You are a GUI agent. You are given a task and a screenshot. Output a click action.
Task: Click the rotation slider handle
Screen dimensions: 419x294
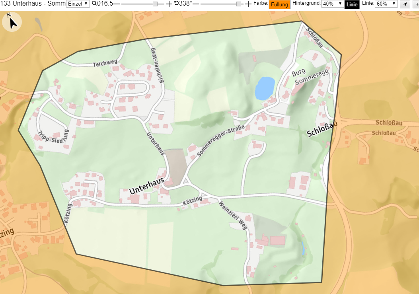tap(239, 4)
